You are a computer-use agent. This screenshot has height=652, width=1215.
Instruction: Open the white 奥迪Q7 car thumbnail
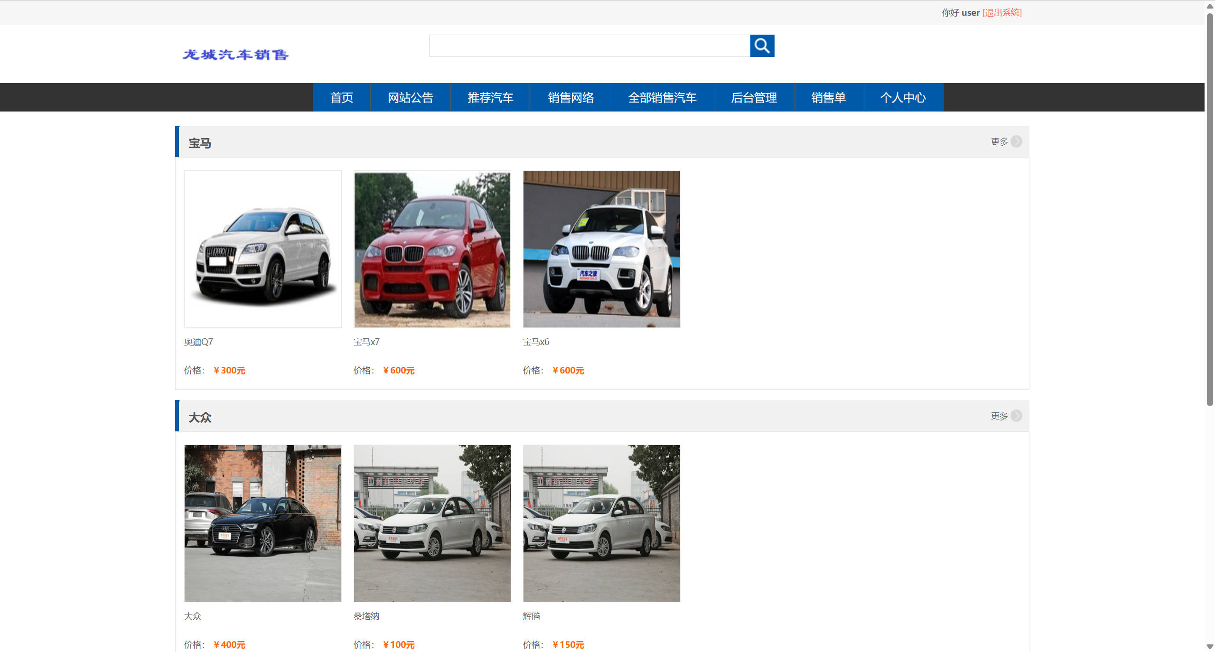262,249
